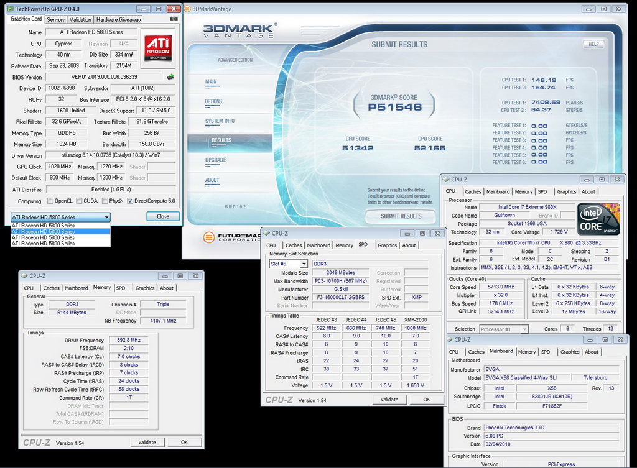637x468 pixels.
Task: Click OK in the CPU-Z SPD window
Action: [x=427, y=400]
